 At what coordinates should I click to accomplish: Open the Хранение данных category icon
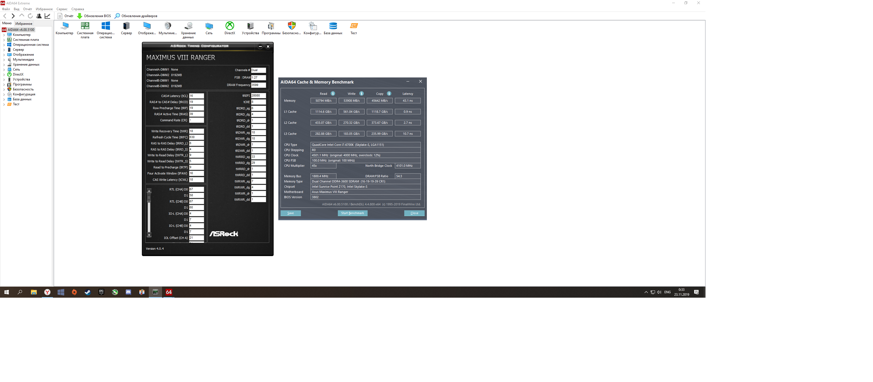pos(188,26)
